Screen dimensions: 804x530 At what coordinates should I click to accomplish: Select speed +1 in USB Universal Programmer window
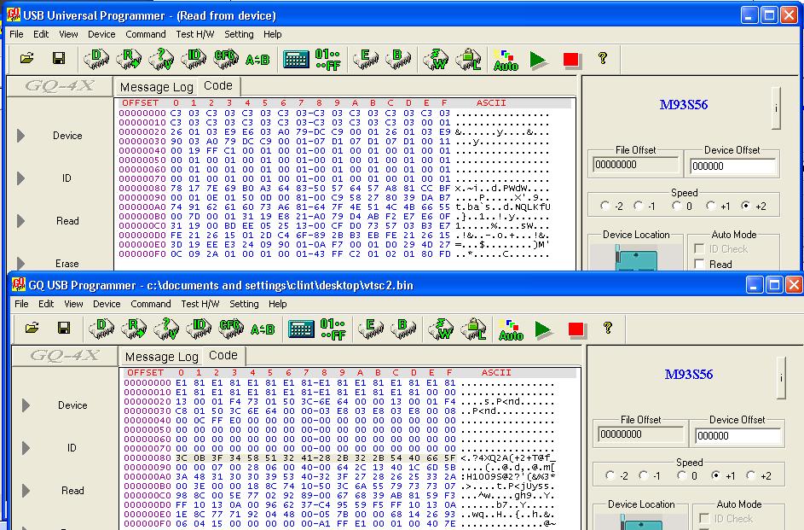pyautogui.click(x=711, y=206)
